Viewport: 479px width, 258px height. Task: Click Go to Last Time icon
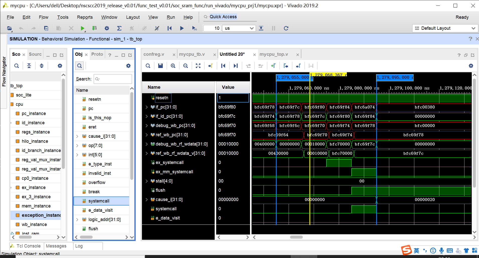[236, 66]
